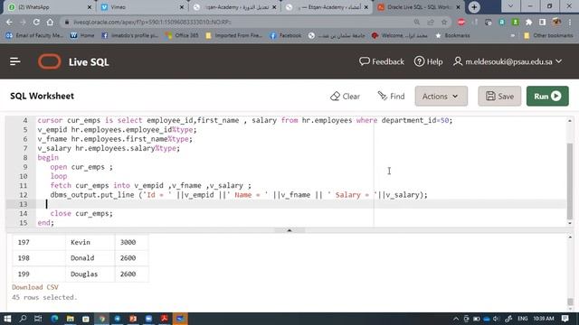Image resolution: width=579 pixels, height=325 pixels.
Task: Download results as CSV
Action: (x=35, y=287)
